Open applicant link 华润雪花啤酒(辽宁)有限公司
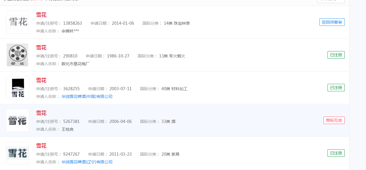Viewport: 366px width, 170px height. click(87, 162)
